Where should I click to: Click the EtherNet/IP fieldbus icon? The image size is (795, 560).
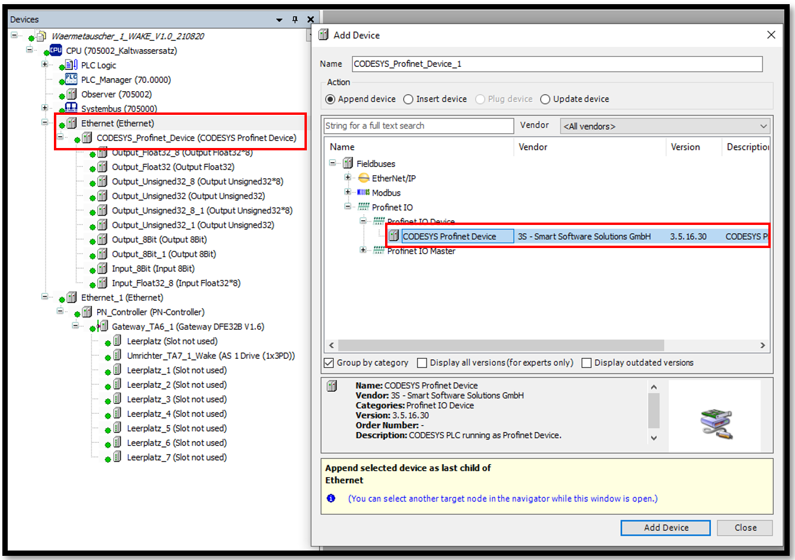coord(364,178)
